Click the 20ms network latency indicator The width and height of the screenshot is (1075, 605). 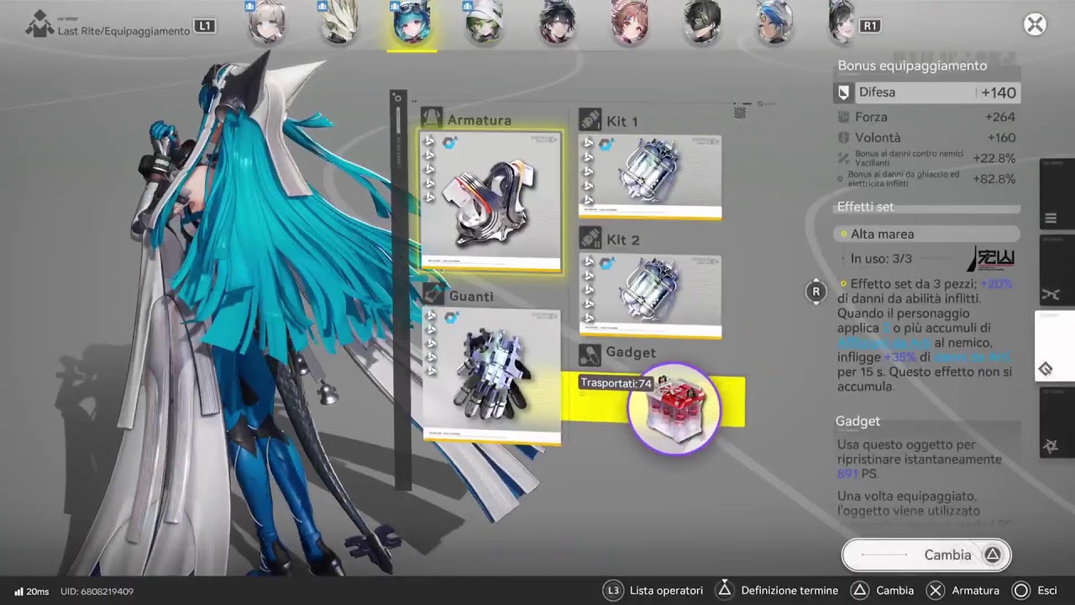click(x=31, y=592)
